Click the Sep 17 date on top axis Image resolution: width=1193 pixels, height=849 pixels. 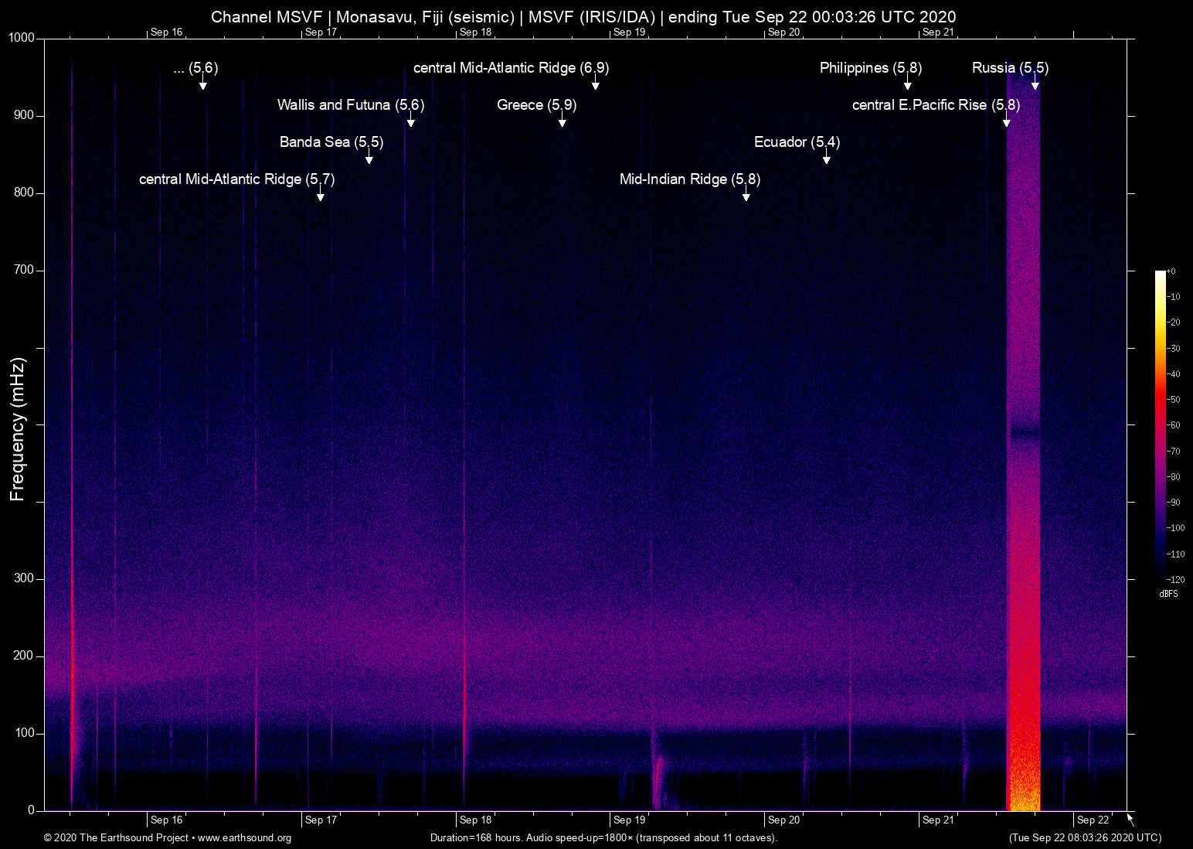(x=321, y=32)
